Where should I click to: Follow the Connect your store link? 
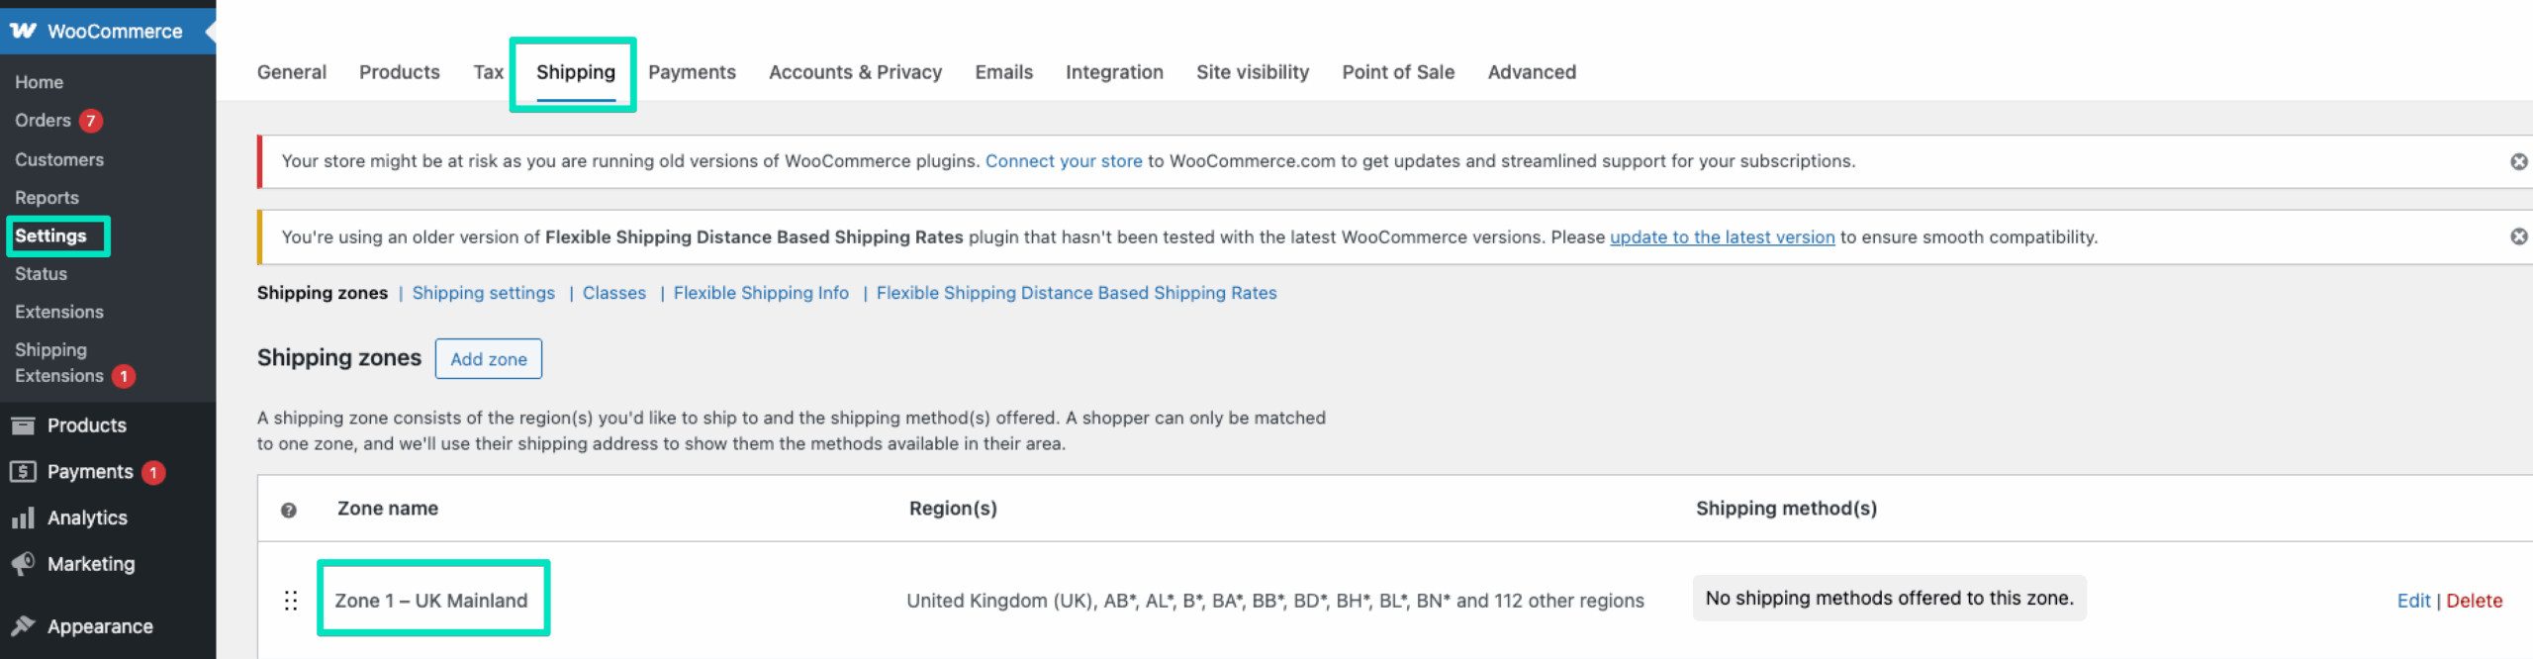pyautogui.click(x=1064, y=161)
